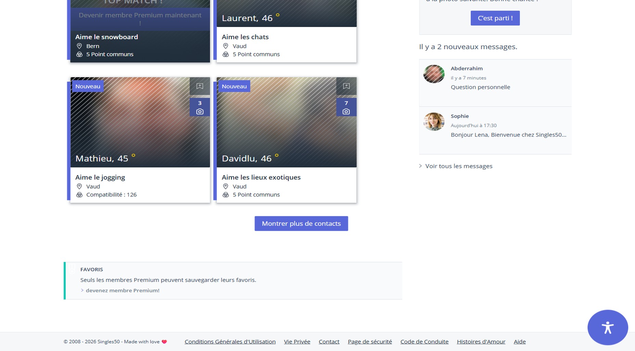
Task: Click the heart icon in the footer
Action: pyautogui.click(x=164, y=342)
